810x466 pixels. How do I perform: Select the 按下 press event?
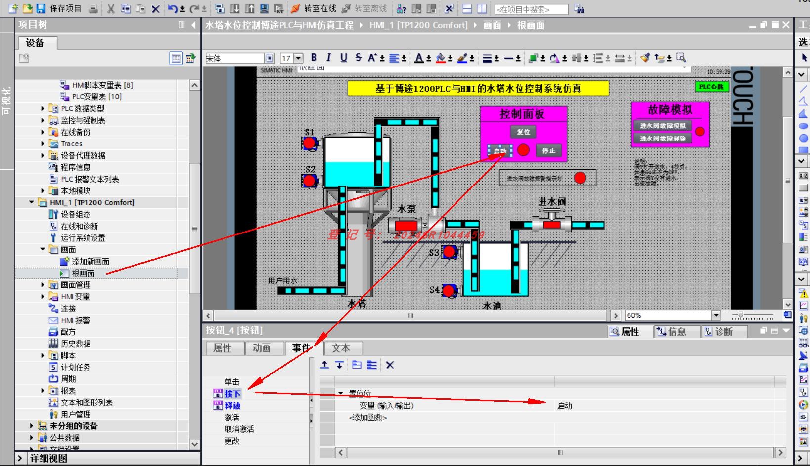pos(232,394)
